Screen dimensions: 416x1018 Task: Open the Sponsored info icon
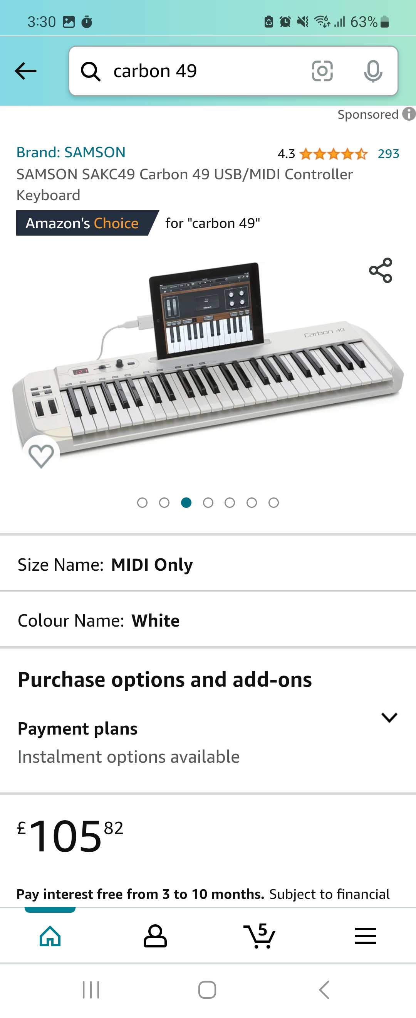pyautogui.click(x=409, y=114)
